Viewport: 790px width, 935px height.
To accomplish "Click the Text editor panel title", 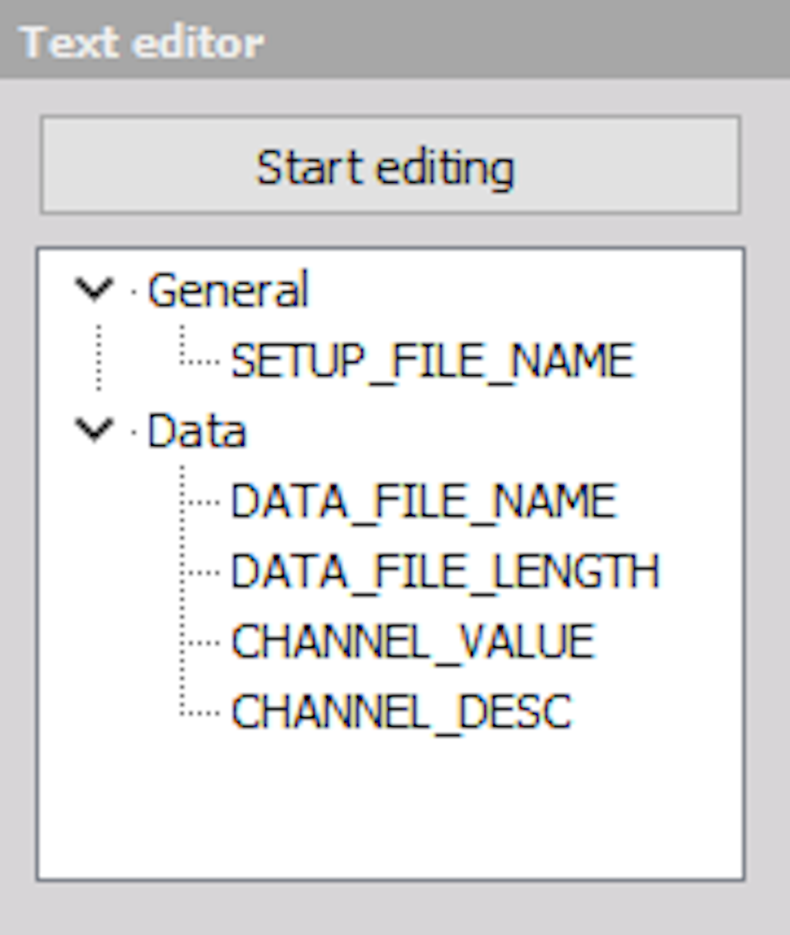I will pos(142,42).
